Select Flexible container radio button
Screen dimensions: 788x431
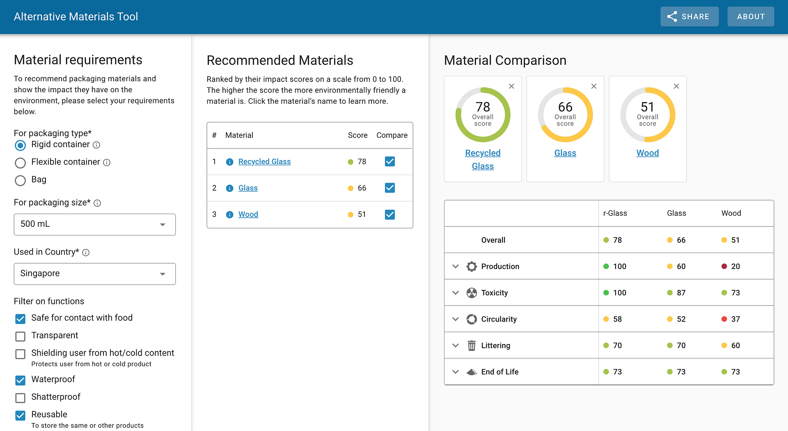pos(20,163)
